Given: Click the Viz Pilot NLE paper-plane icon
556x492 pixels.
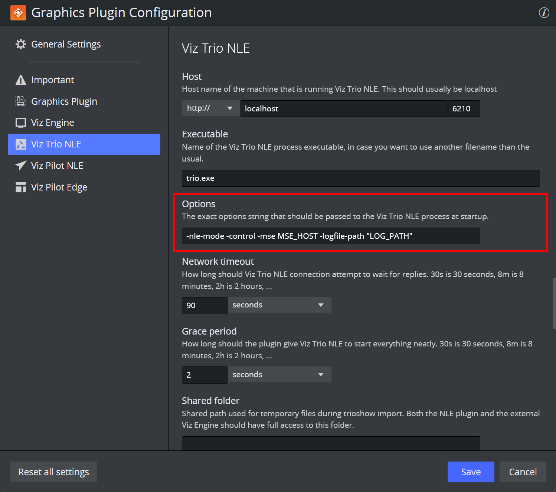Looking at the screenshot, I should [x=20, y=166].
